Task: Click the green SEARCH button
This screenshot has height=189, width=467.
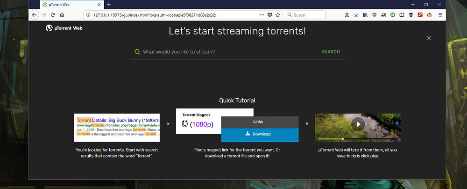Action: pyautogui.click(x=331, y=52)
